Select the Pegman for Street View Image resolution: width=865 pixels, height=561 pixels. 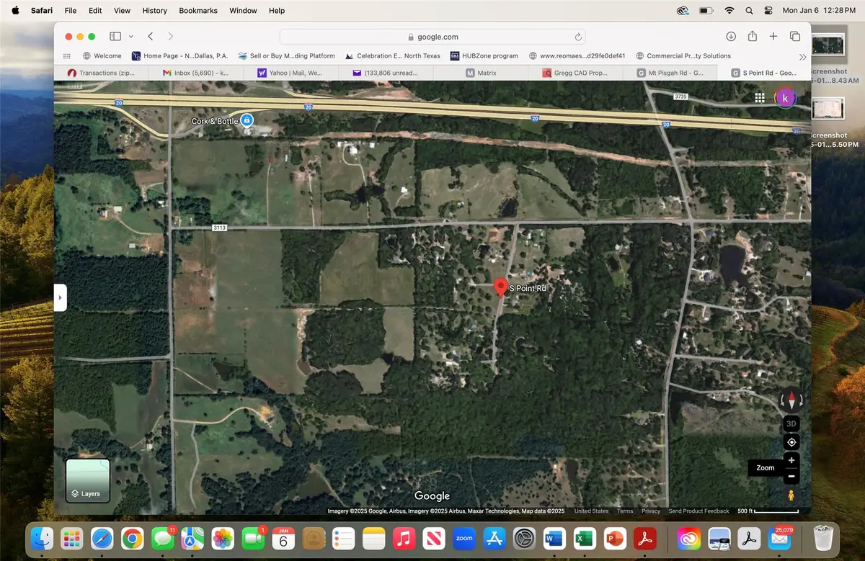[x=791, y=495]
